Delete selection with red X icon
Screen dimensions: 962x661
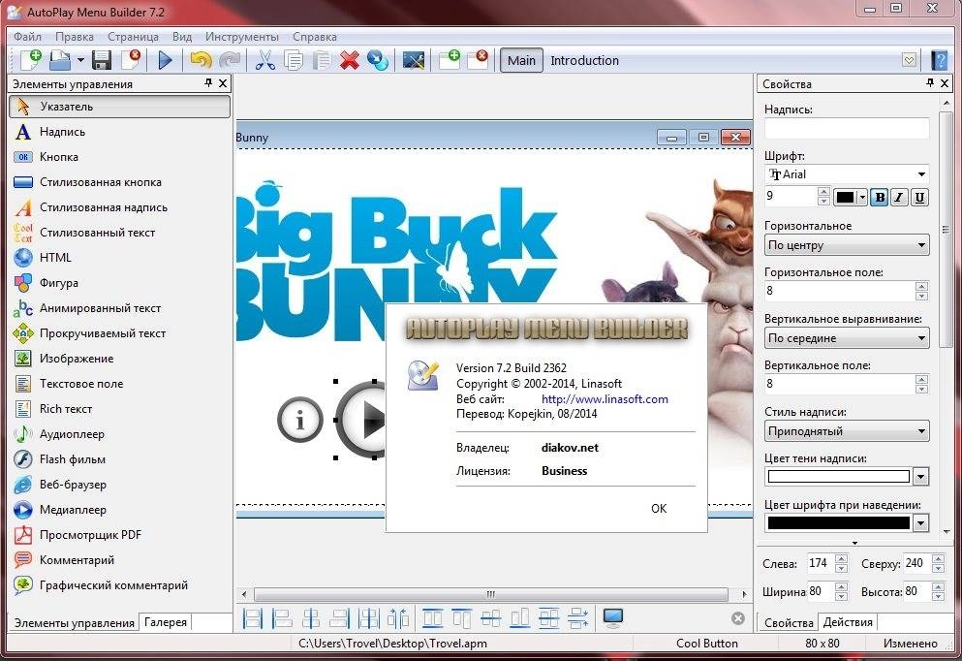pyautogui.click(x=350, y=60)
